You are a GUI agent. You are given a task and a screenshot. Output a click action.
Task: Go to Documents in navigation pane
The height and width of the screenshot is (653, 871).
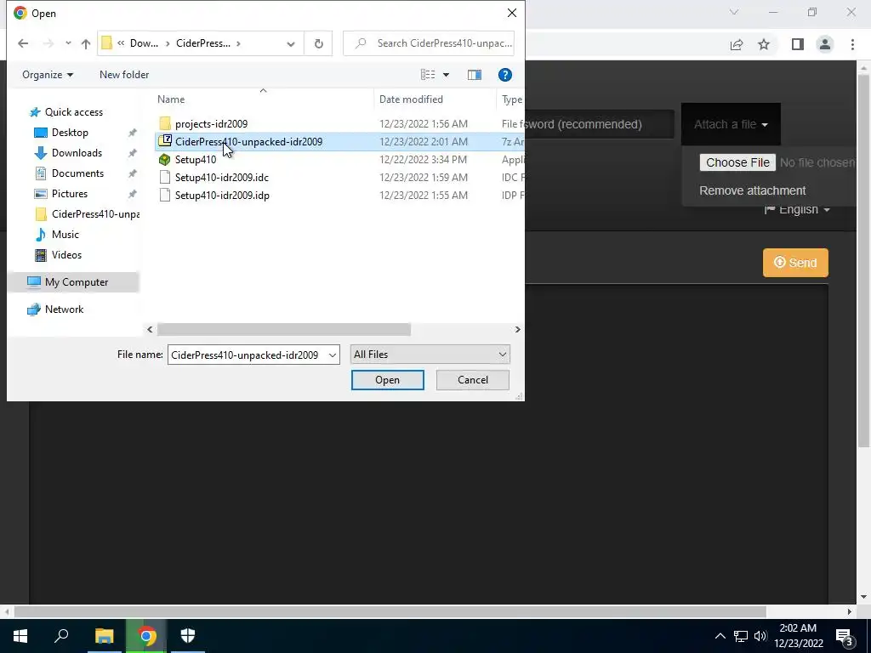(x=77, y=173)
